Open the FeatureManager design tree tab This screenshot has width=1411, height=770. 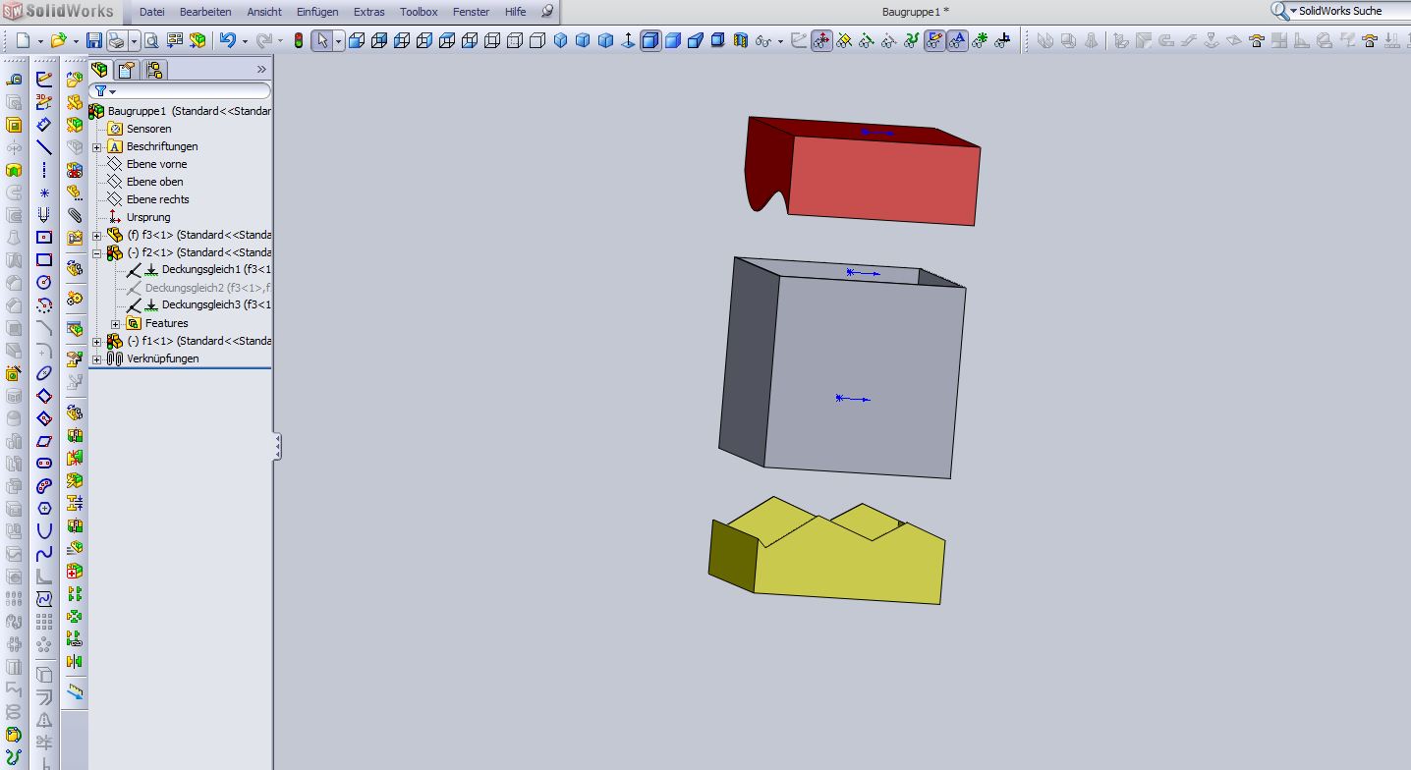click(99, 70)
